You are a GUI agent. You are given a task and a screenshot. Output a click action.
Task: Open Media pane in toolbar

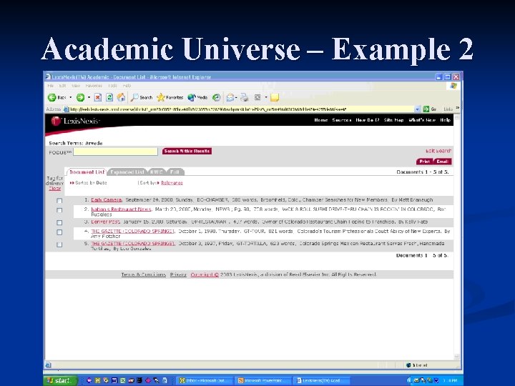[197, 97]
